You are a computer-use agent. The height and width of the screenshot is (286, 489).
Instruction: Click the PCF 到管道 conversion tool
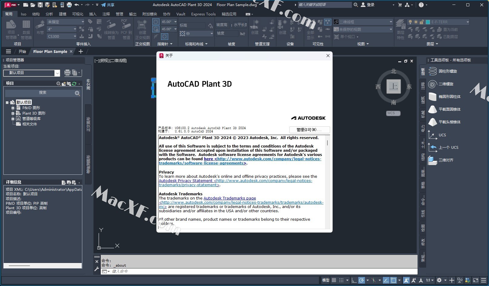(x=126, y=29)
